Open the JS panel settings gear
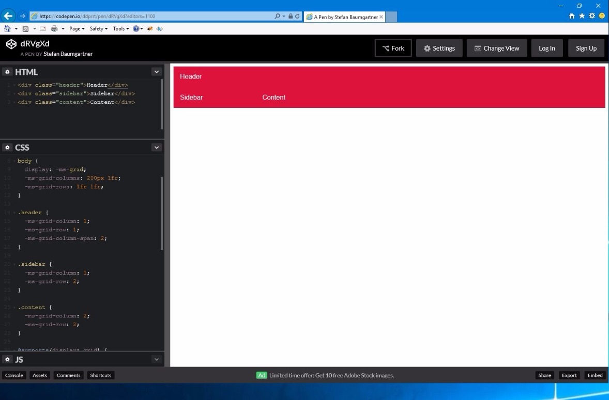 click(7, 359)
